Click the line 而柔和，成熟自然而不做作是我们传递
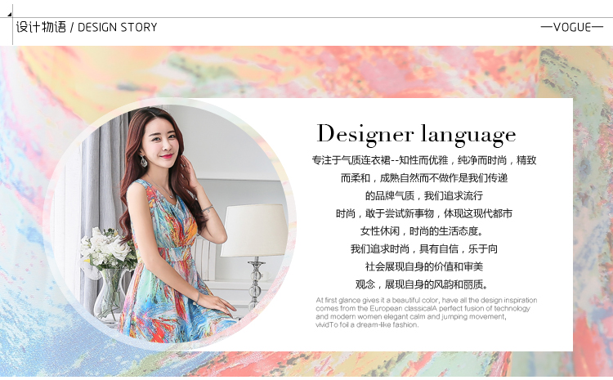Image resolution: width=613 pixels, height=380 pixels. 424,178
